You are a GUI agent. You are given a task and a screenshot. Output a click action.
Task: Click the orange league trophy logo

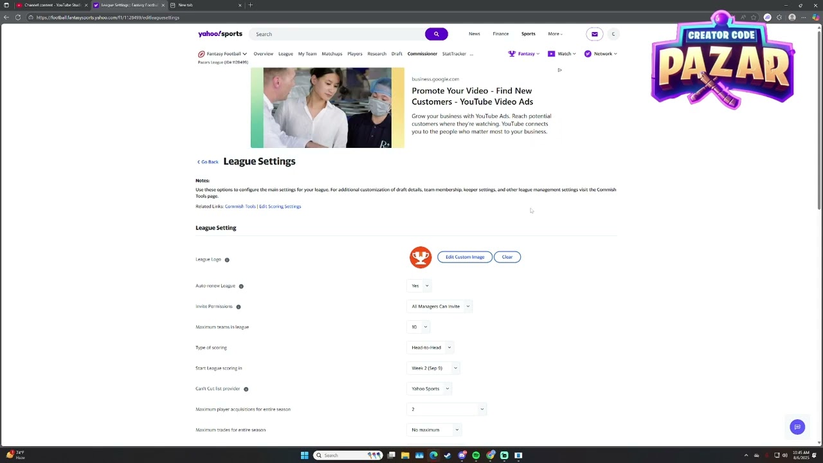(421, 257)
